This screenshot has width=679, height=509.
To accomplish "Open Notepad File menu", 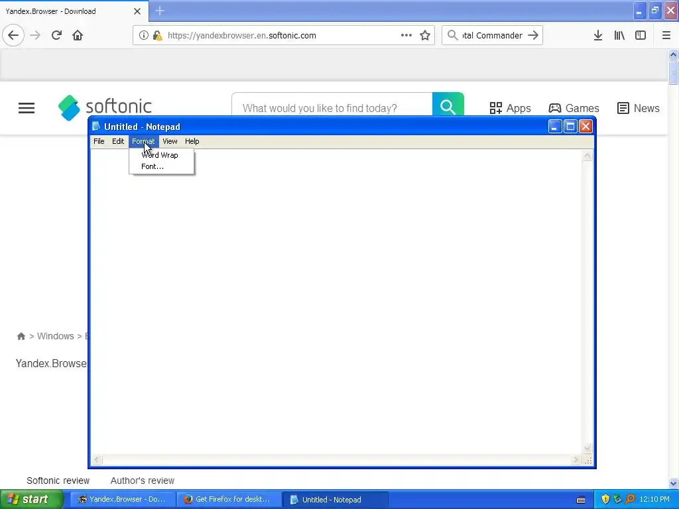I will pos(99,141).
